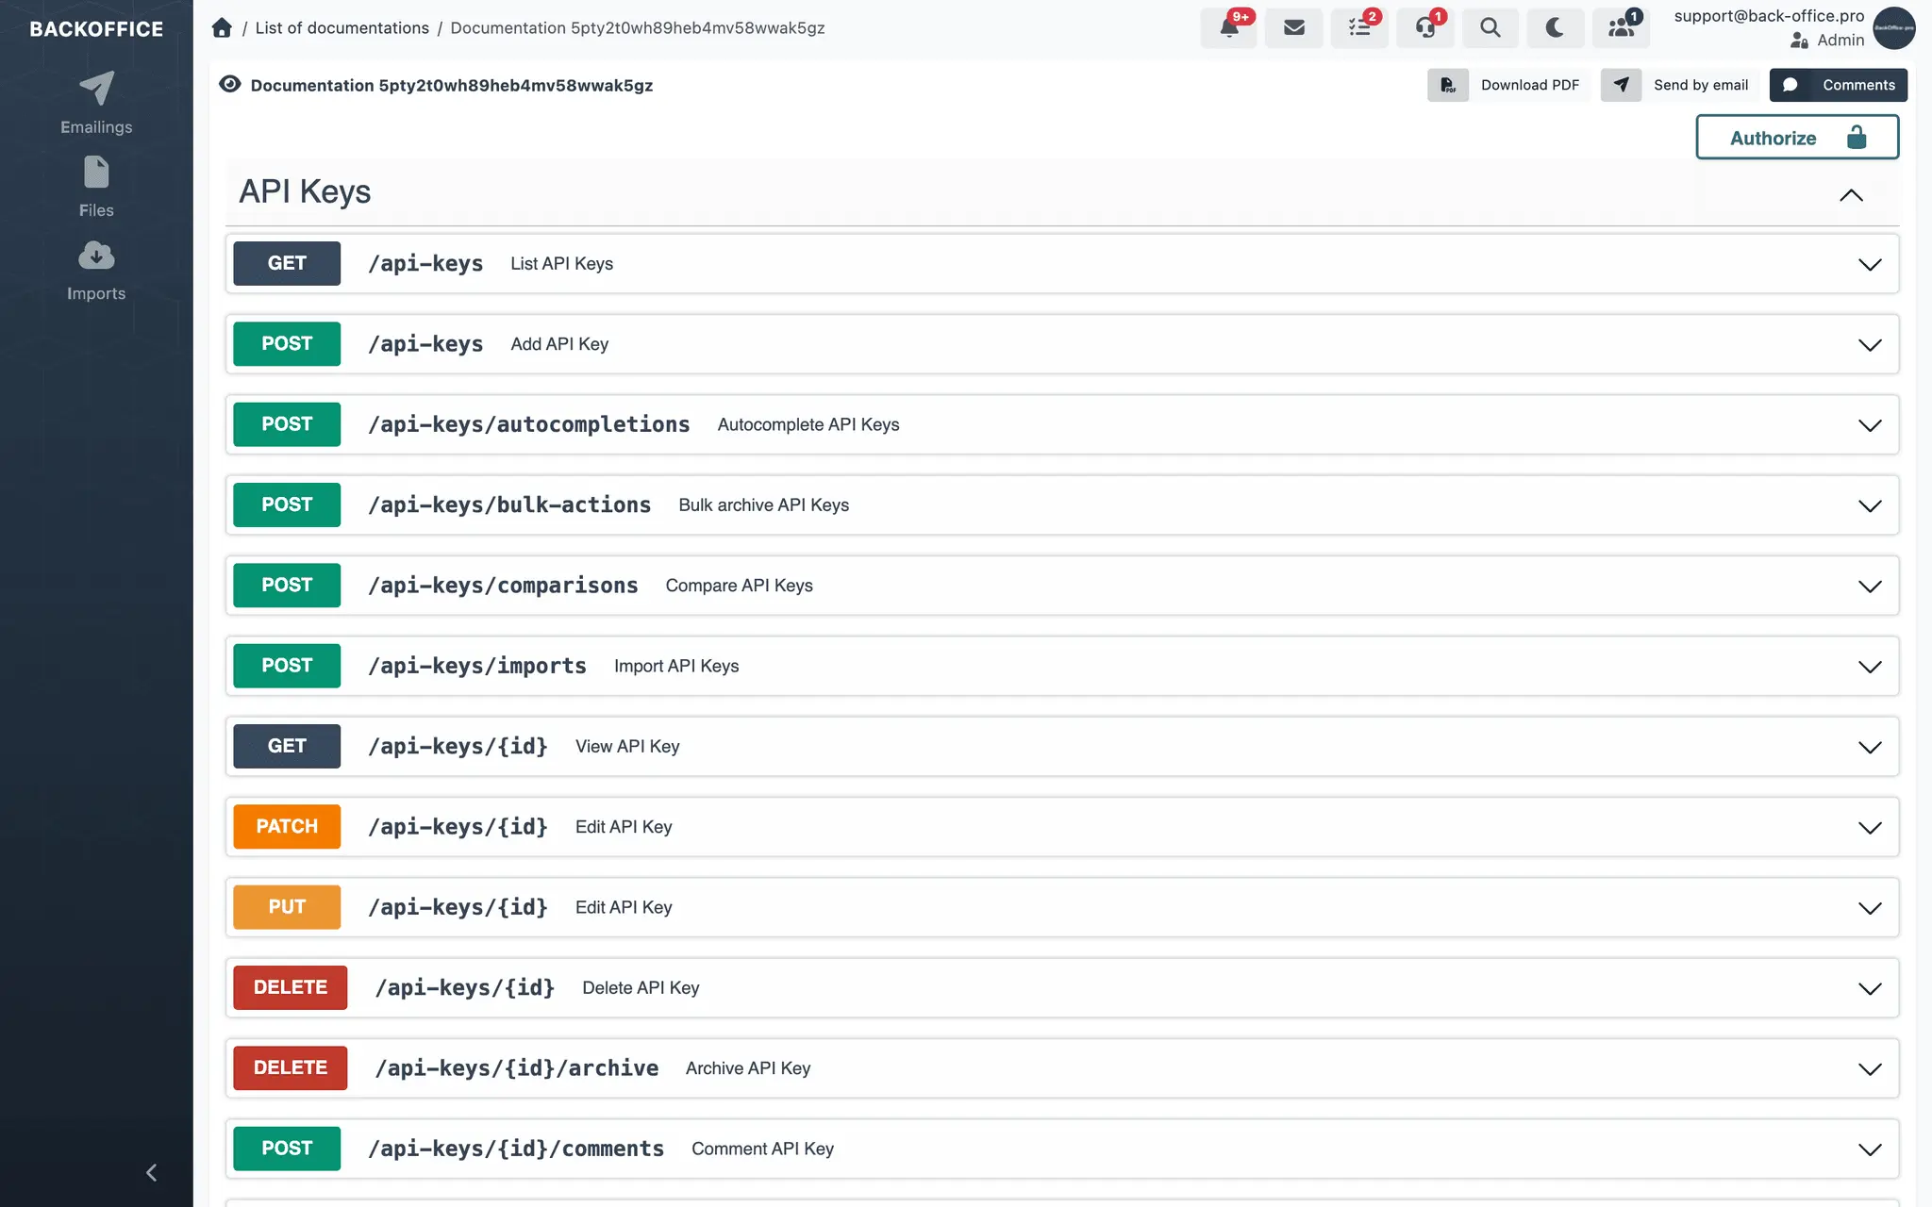Click the Admin role label
This screenshot has height=1207, width=1932.
point(1840,40)
